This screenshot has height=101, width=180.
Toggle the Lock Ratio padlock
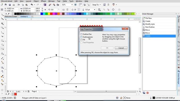tap(45, 10)
